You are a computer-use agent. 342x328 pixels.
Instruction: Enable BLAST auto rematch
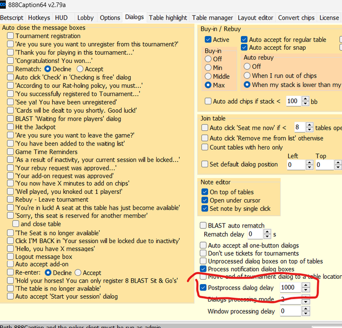[203, 225]
